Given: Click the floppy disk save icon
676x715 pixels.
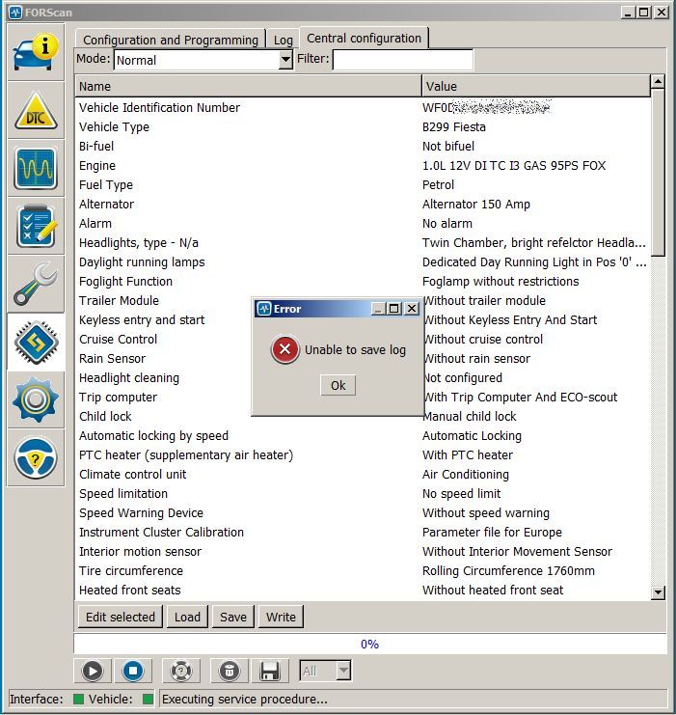Looking at the screenshot, I should pyautogui.click(x=269, y=671).
